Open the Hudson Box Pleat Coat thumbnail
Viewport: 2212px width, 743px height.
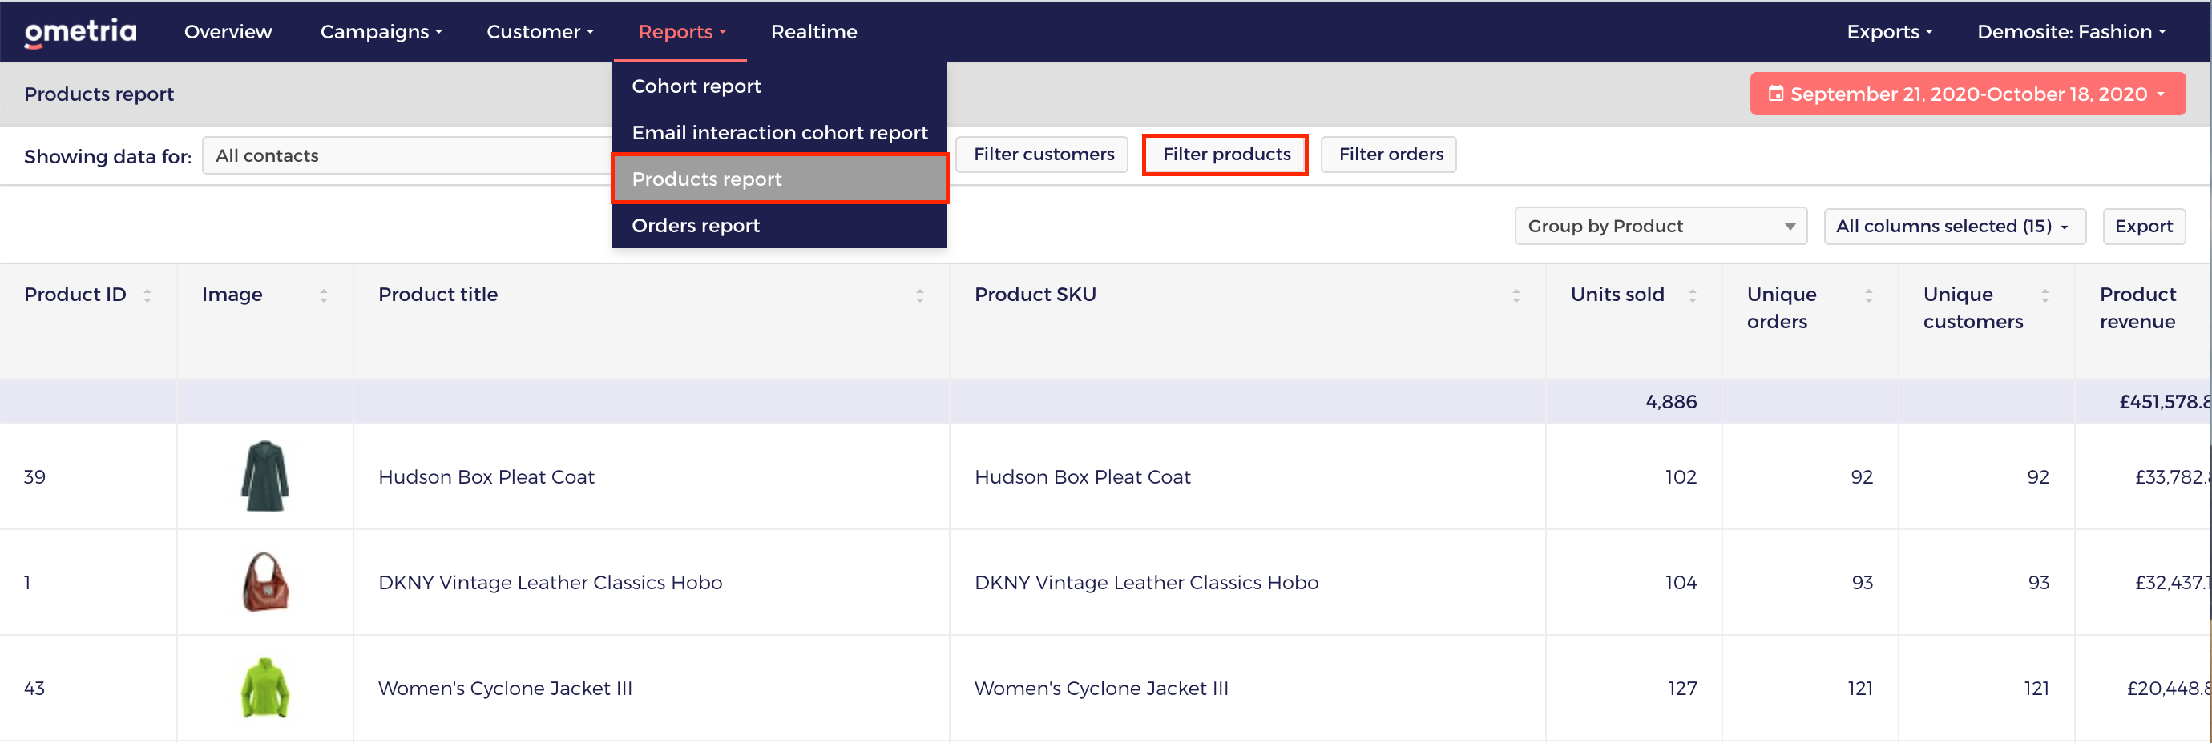pos(265,476)
